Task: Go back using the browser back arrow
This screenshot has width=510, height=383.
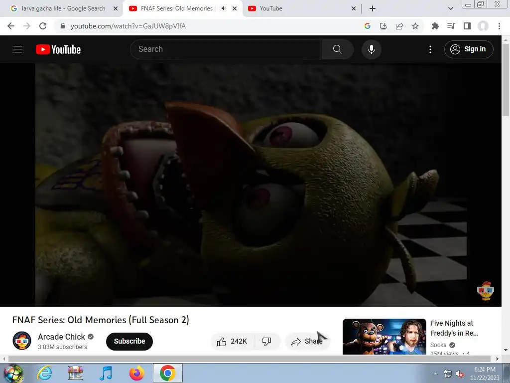Action: (x=11, y=26)
